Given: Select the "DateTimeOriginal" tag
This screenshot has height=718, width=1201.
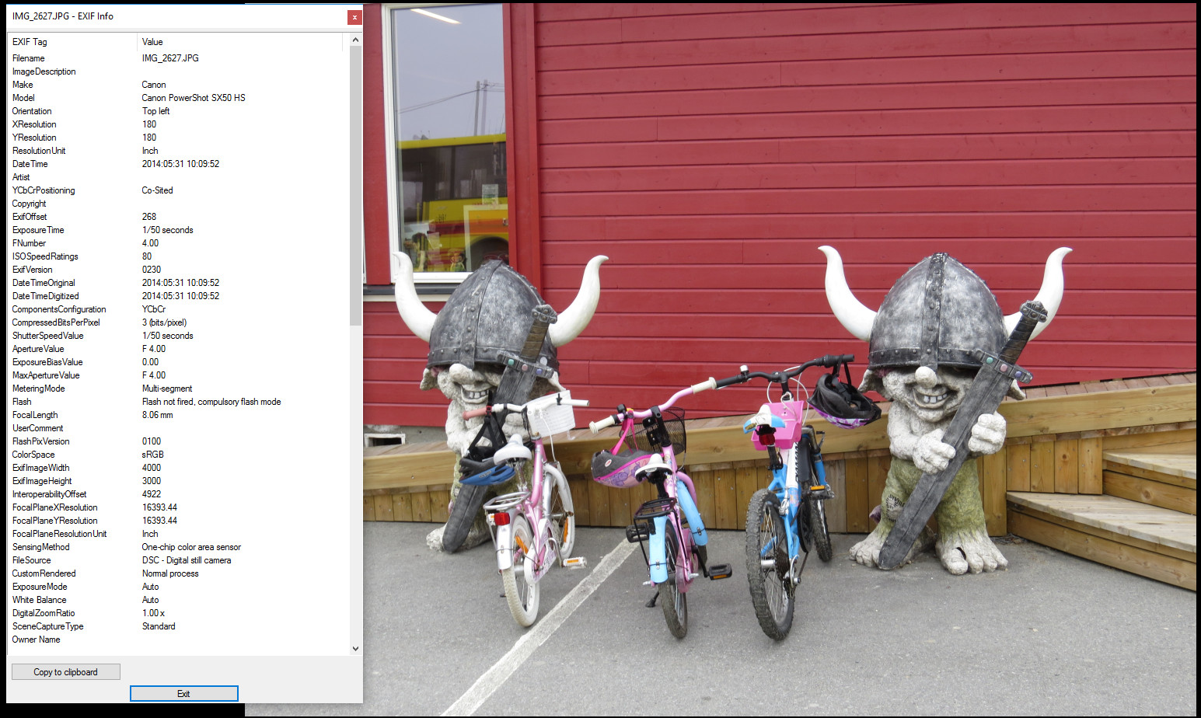Looking at the screenshot, I should 44,283.
